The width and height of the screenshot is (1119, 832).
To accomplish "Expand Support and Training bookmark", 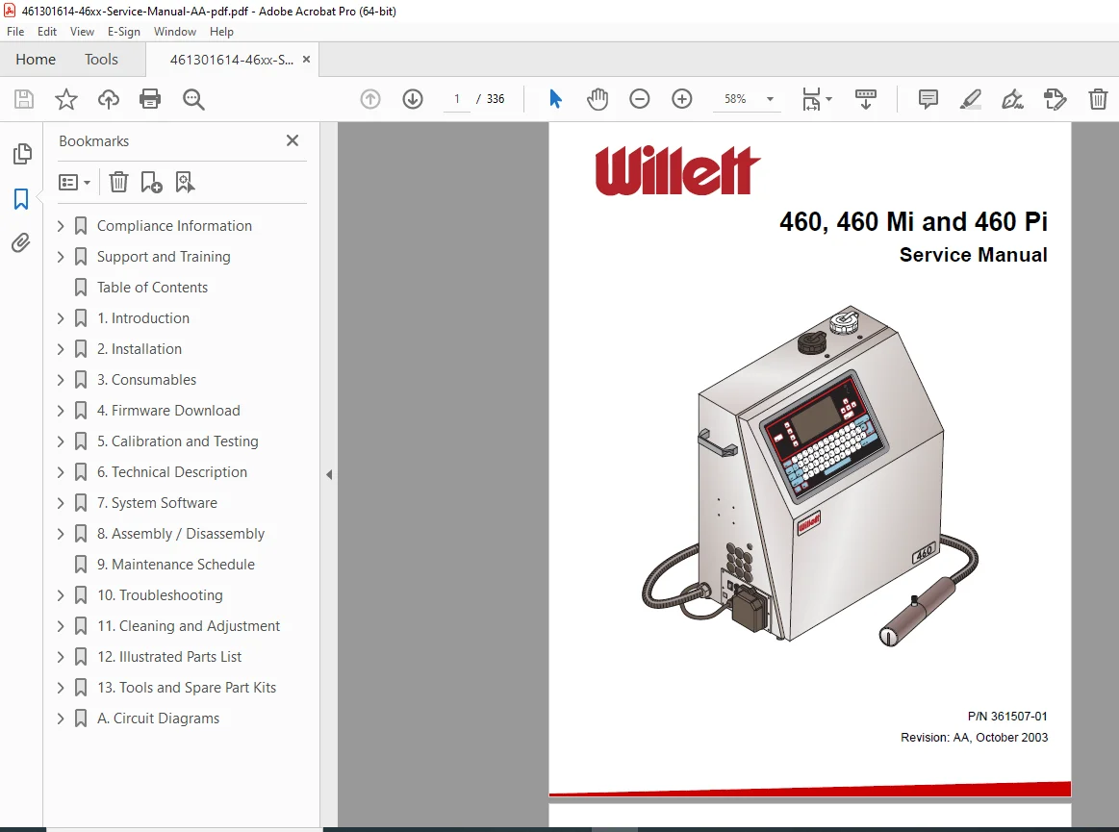I will (61, 257).
